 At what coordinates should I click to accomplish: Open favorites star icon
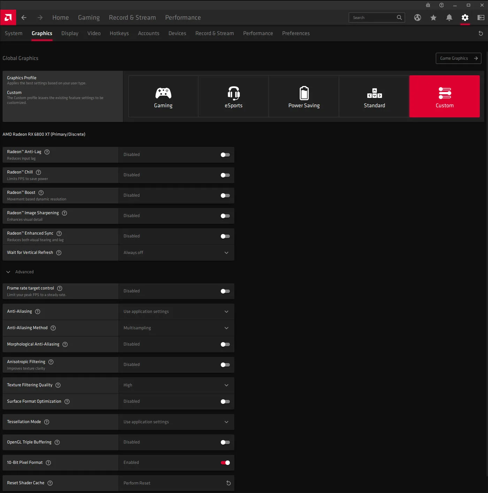click(x=433, y=17)
